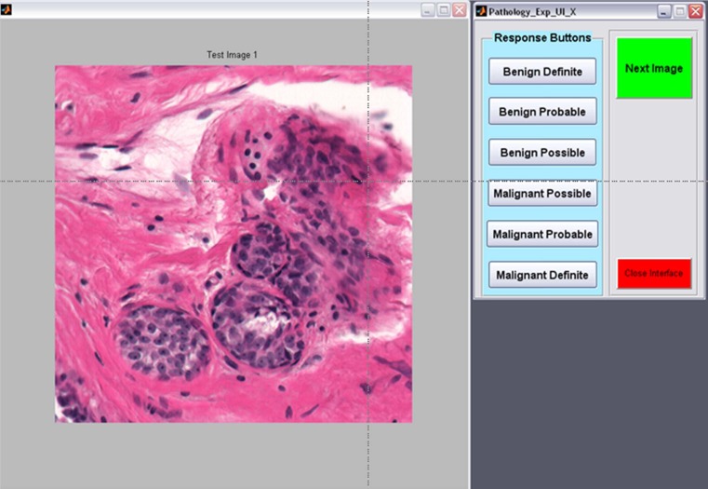Click the pink histology test image
This screenshot has width=708, height=489.
(233, 243)
